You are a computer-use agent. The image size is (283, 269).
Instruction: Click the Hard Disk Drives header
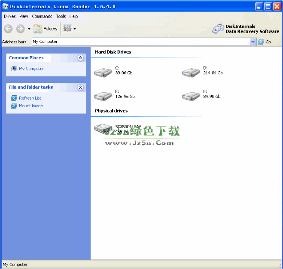point(113,52)
